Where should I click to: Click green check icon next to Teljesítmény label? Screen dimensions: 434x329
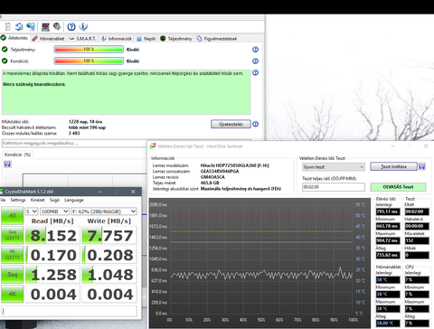click(5, 49)
